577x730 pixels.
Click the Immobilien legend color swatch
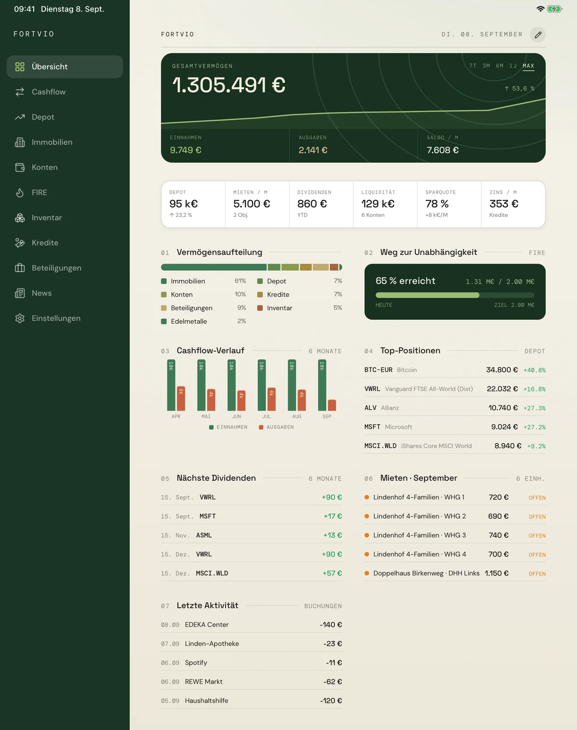click(164, 281)
